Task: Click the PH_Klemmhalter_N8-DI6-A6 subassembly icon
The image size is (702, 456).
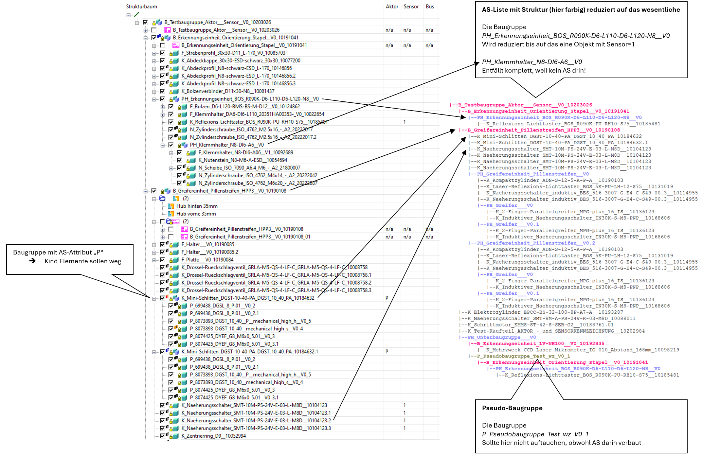Action: tap(185, 145)
